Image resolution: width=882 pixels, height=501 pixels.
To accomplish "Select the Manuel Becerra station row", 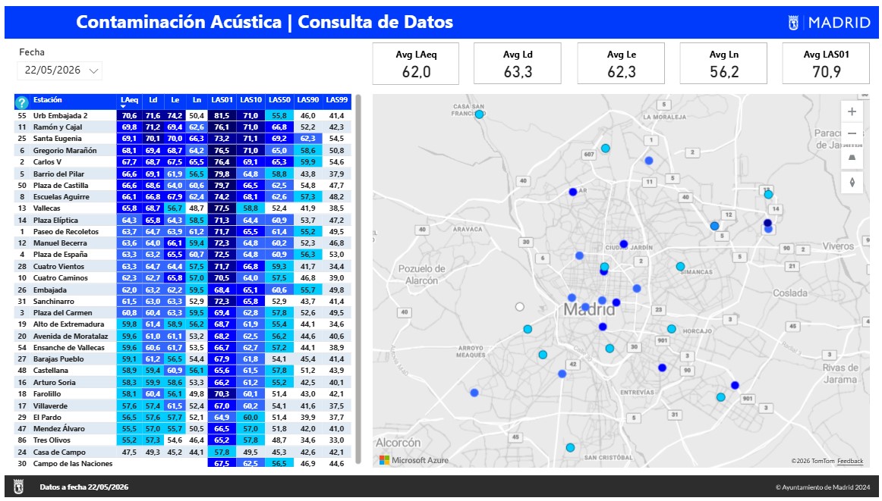I will pos(183,243).
